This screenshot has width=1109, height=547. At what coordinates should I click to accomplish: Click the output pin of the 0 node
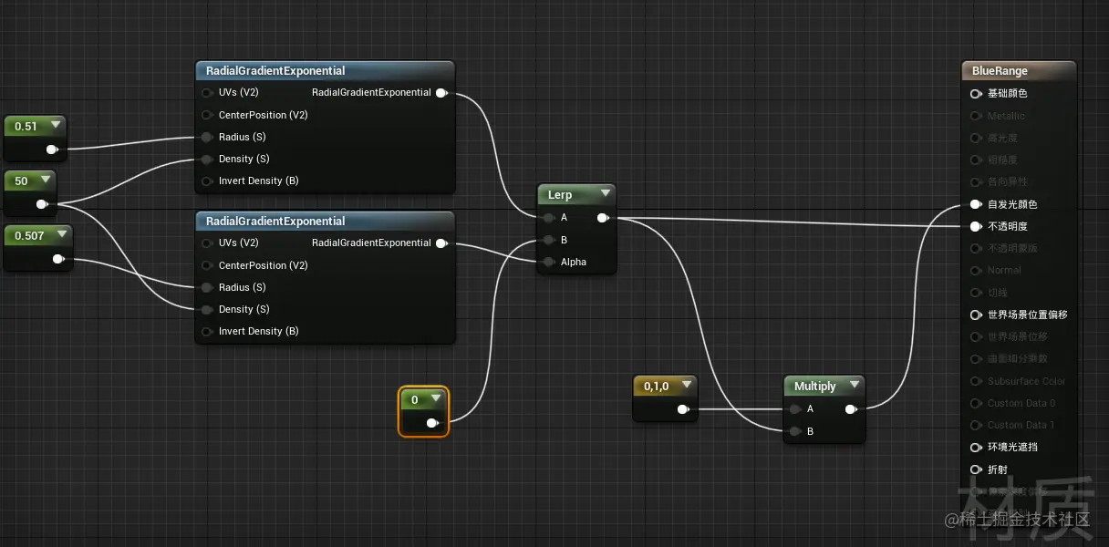click(x=432, y=423)
